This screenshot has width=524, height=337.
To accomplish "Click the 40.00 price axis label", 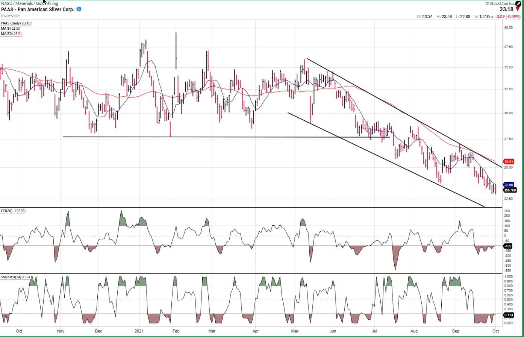I will click(x=509, y=27).
